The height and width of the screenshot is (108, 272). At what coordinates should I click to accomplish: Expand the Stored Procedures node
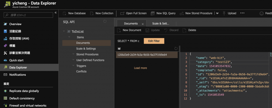[x=73, y=54]
